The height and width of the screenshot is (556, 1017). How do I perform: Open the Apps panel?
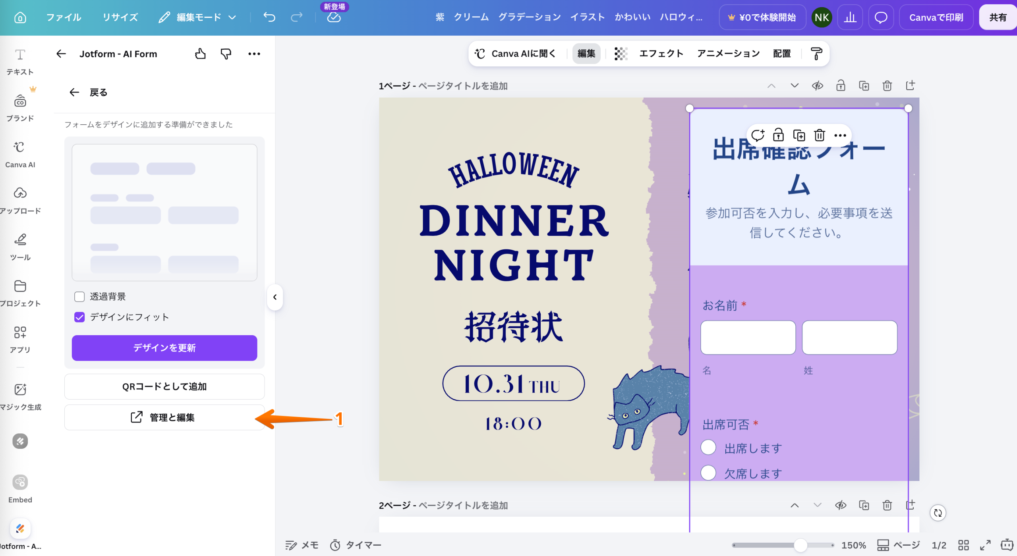pos(20,340)
